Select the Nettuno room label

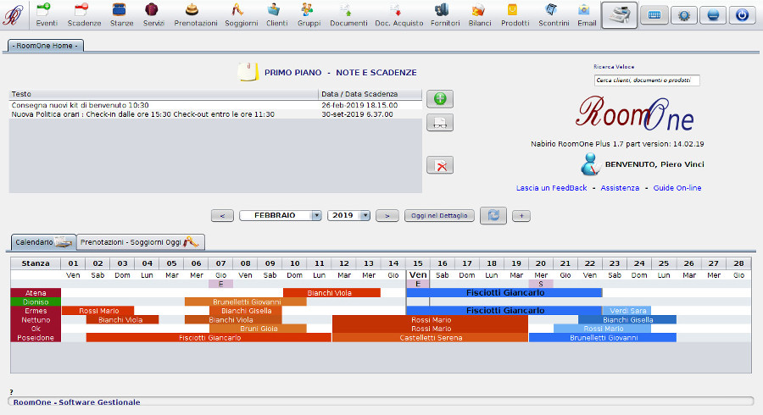[x=36, y=320]
